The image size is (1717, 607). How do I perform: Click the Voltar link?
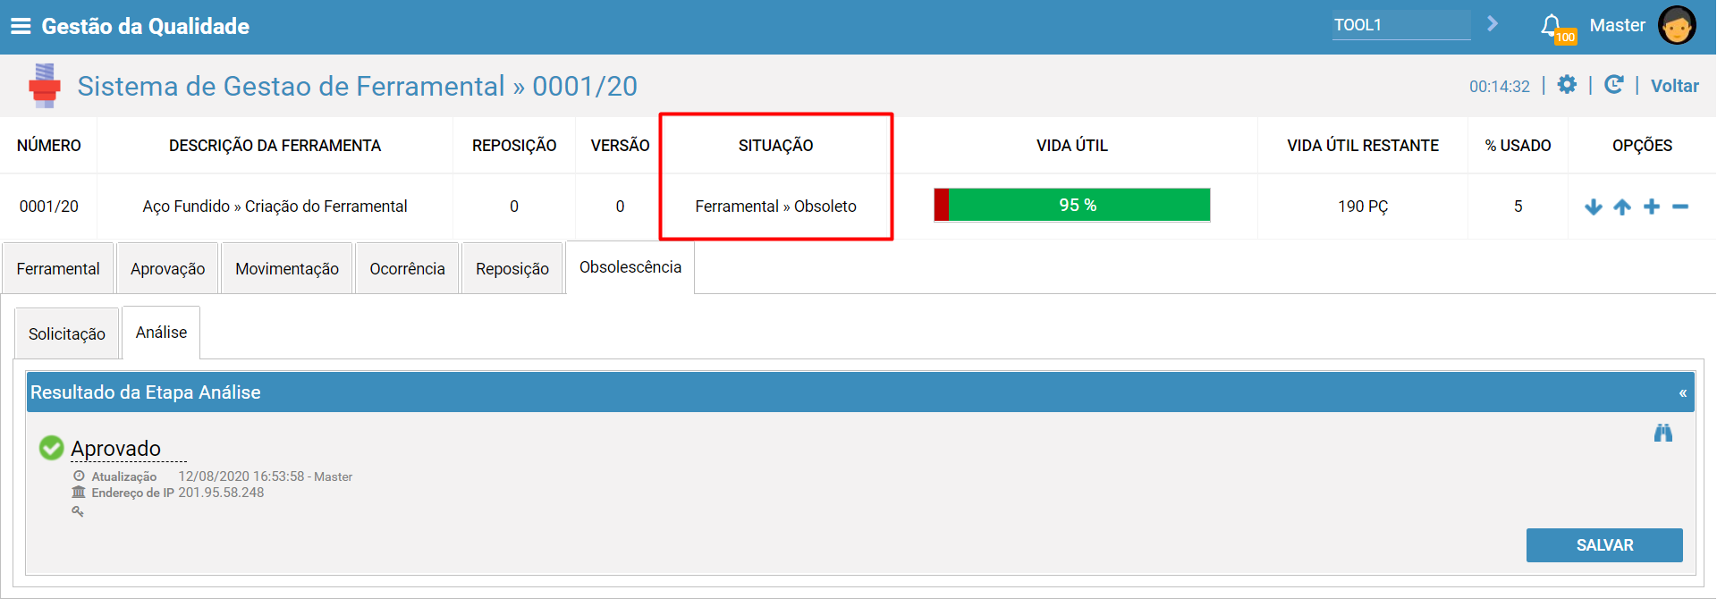(x=1674, y=86)
